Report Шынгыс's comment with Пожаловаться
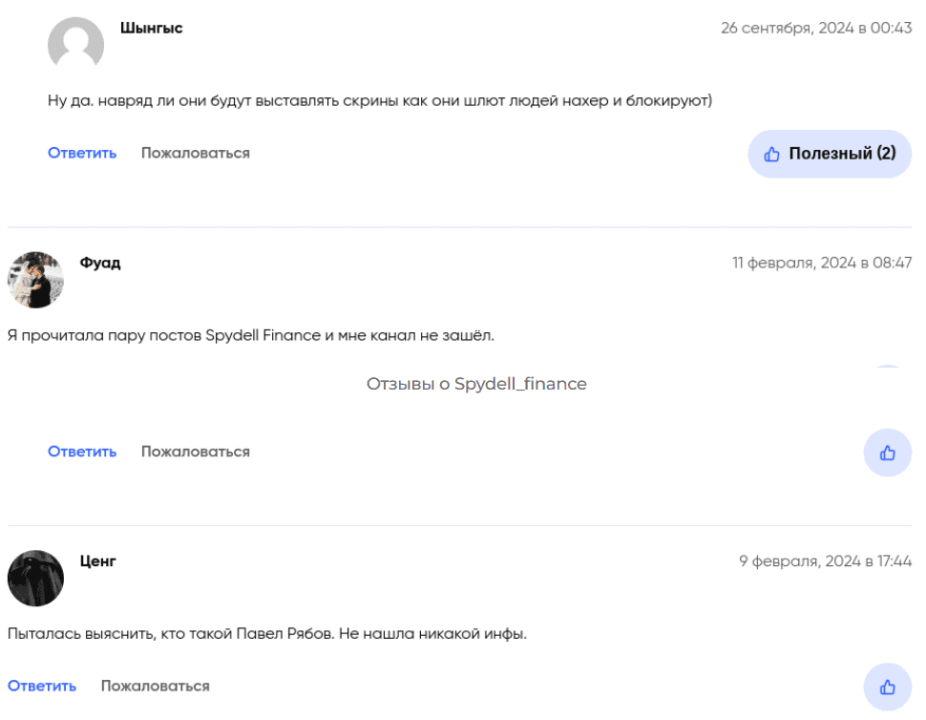The height and width of the screenshot is (720, 926). point(196,153)
